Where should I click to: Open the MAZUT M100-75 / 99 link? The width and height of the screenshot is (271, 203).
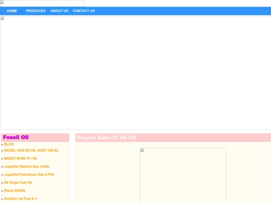click(20, 158)
